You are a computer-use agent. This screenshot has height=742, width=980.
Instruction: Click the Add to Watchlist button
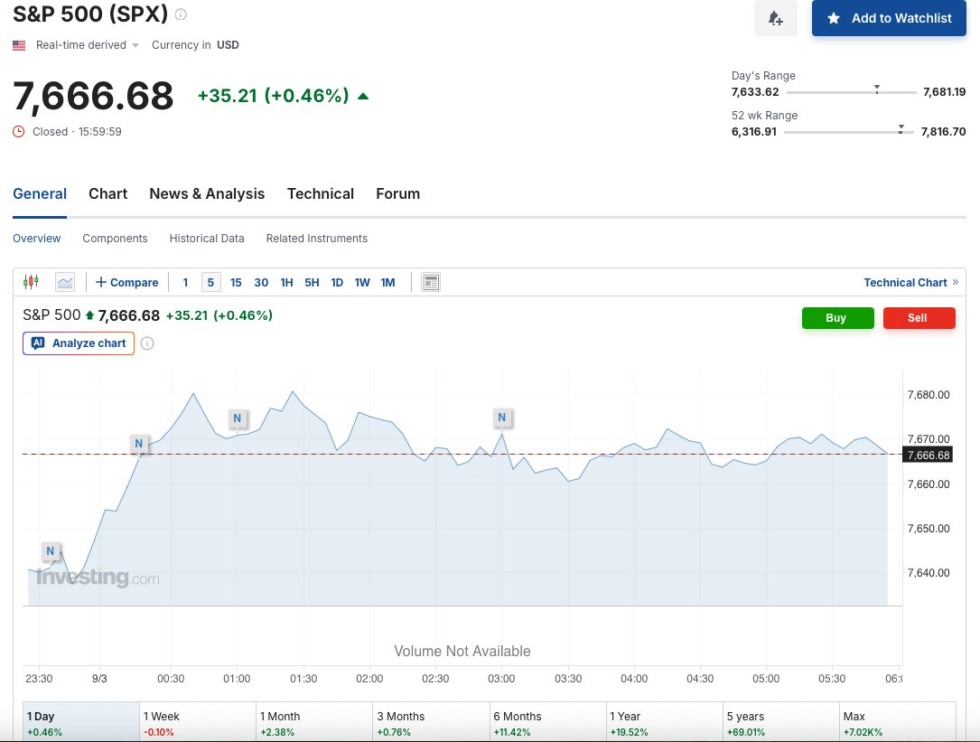pos(889,18)
